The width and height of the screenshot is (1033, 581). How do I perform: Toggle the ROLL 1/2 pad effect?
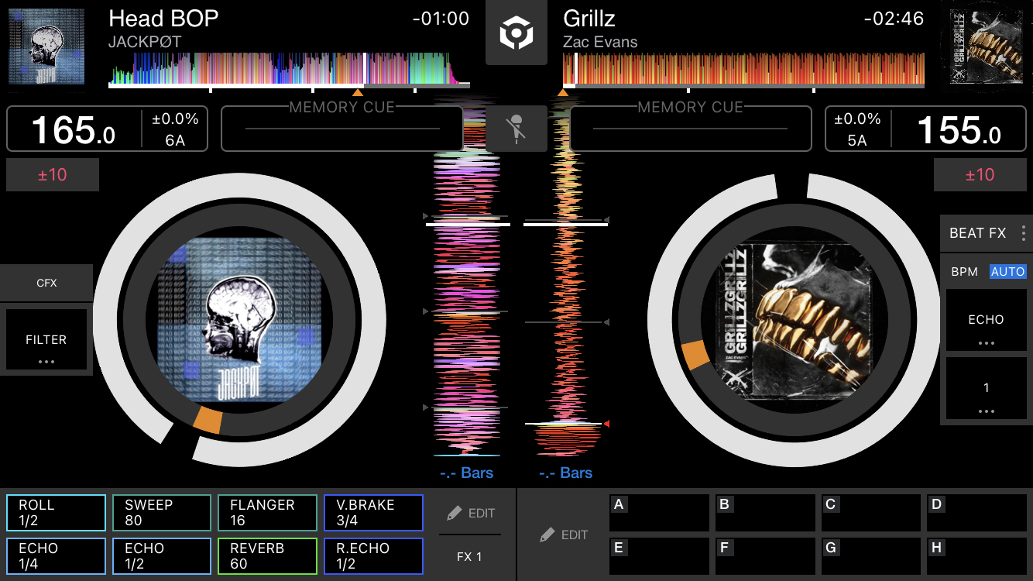(x=56, y=512)
